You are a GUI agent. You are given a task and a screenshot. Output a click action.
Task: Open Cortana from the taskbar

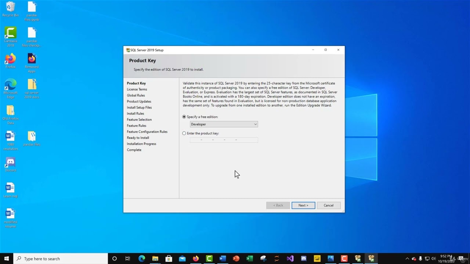114,258
